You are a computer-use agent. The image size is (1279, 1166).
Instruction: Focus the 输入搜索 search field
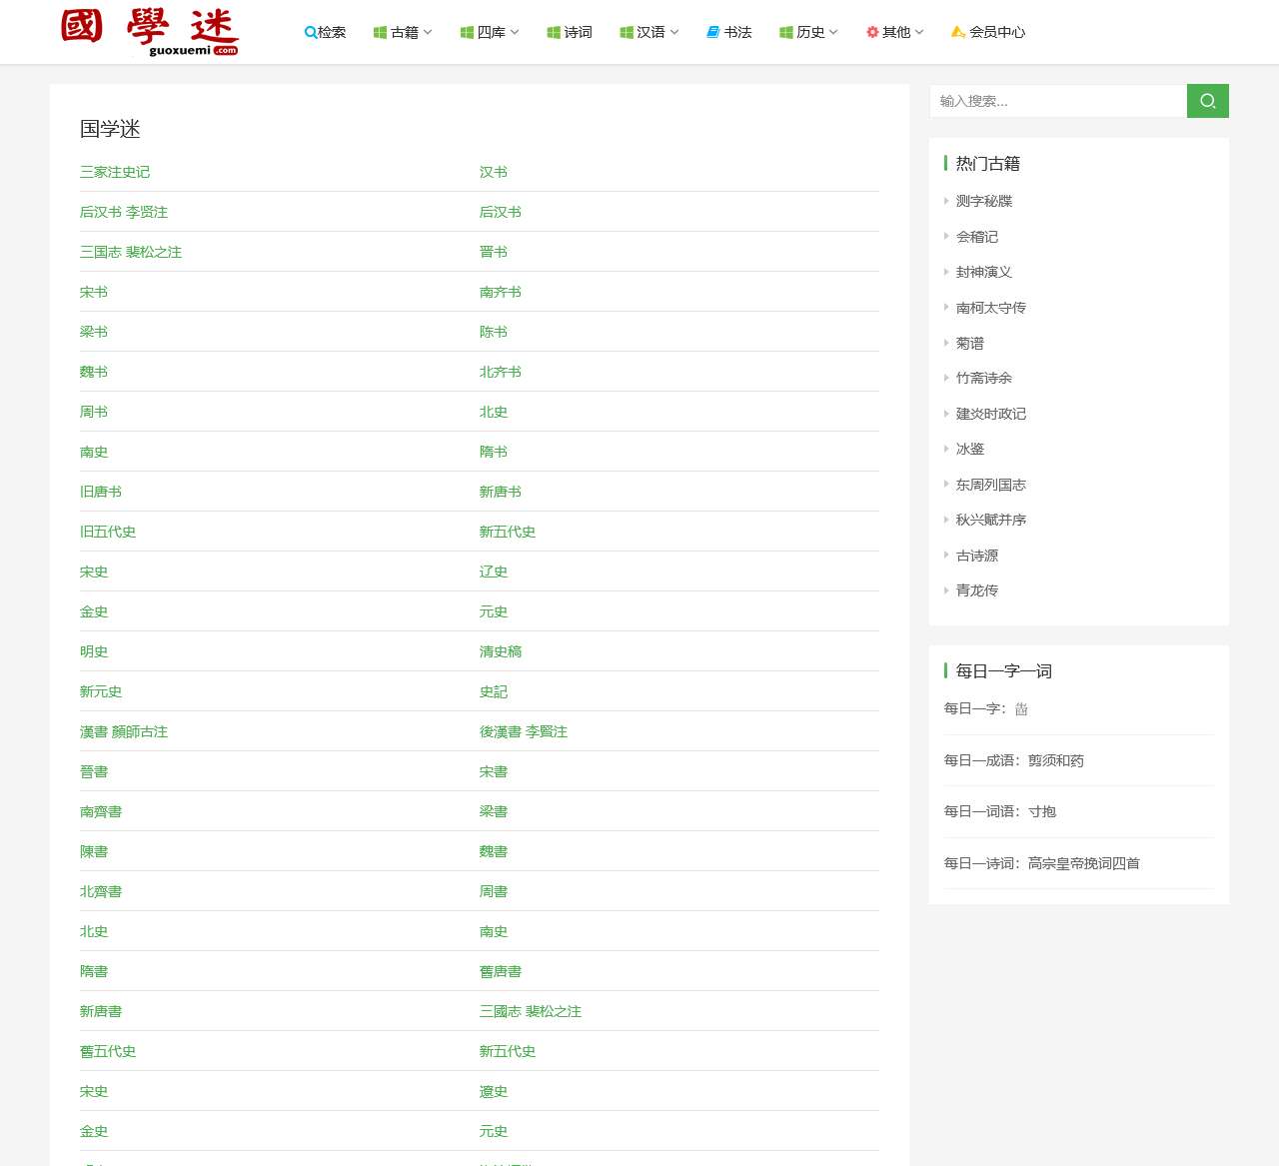tap(1058, 101)
